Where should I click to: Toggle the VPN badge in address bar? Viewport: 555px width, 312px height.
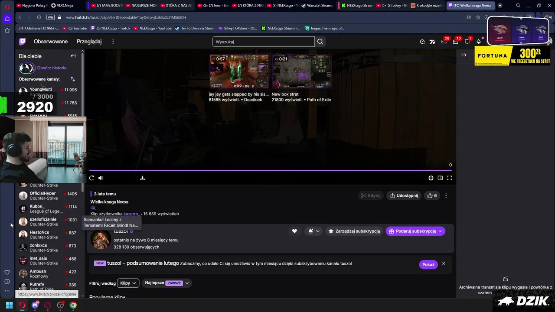click(50, 17)
